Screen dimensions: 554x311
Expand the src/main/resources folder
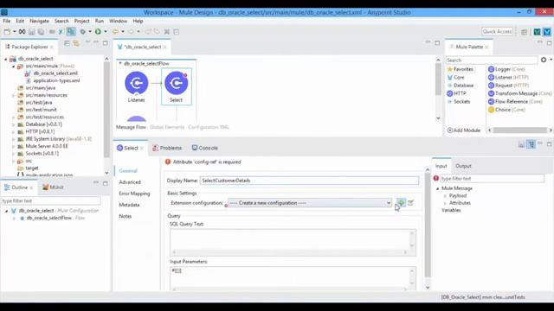point(14,95)
